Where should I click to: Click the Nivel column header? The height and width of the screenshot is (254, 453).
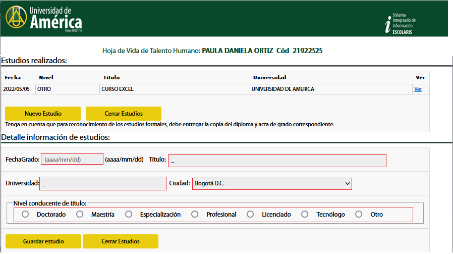click(x=46, y=78)
